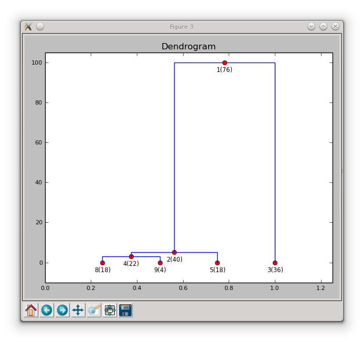The image size is (364, 342).
Task: Reset the plot with the Home icon
Action: [31, 310]
